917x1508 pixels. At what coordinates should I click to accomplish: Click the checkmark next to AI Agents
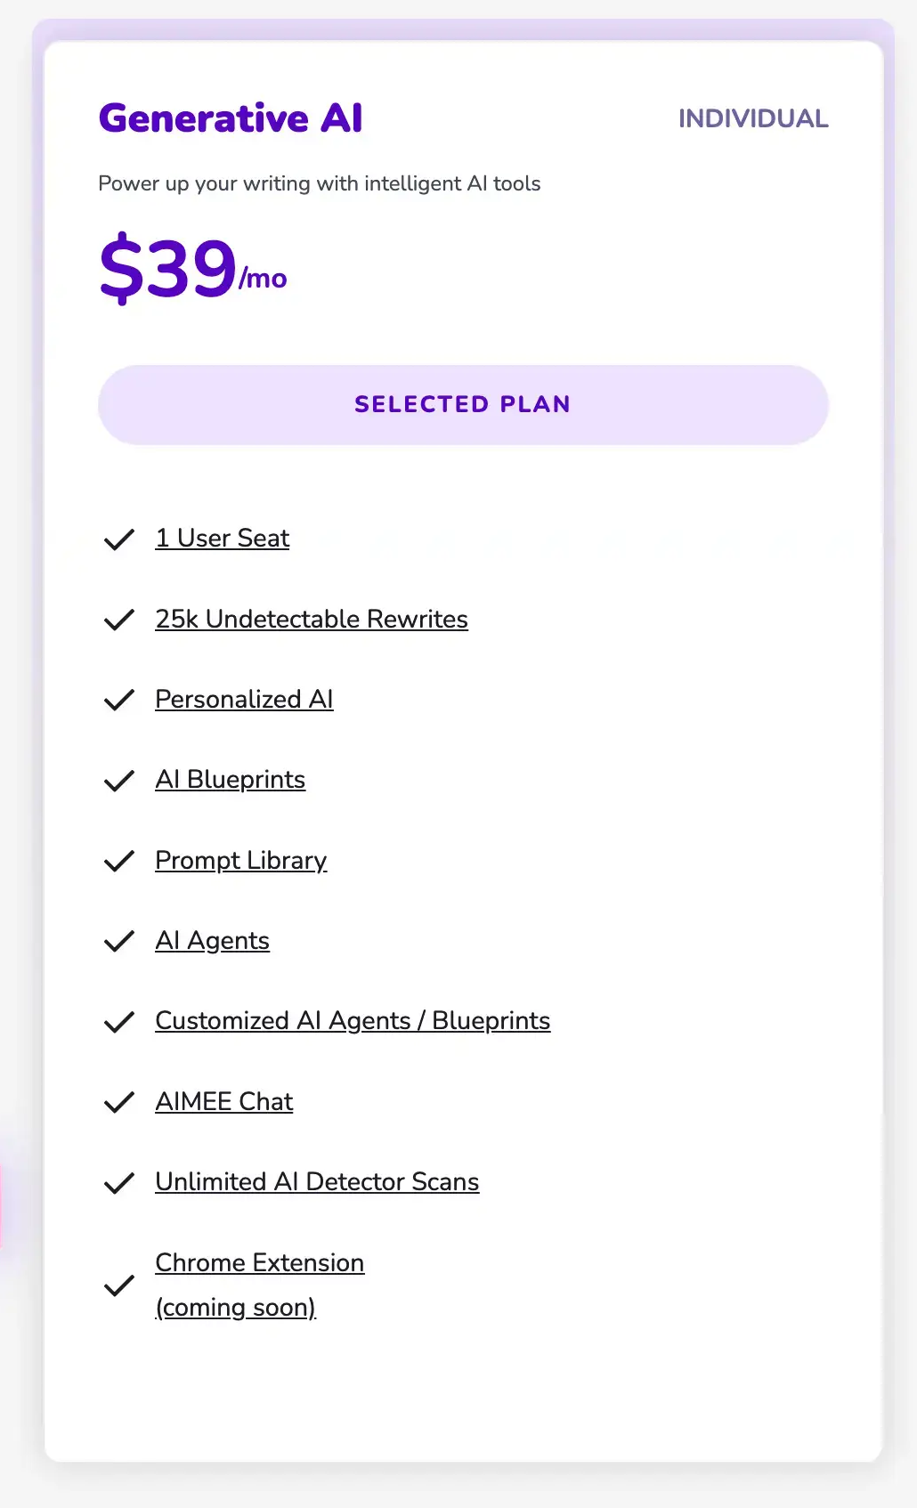(x=119, y=942)
